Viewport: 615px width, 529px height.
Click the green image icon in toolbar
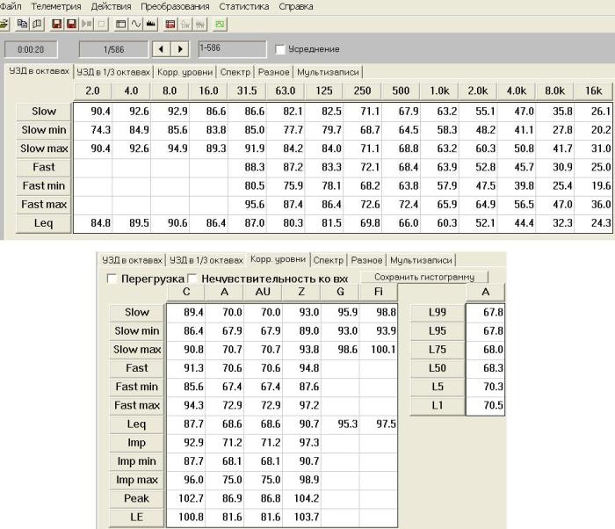tap(219, 24)
